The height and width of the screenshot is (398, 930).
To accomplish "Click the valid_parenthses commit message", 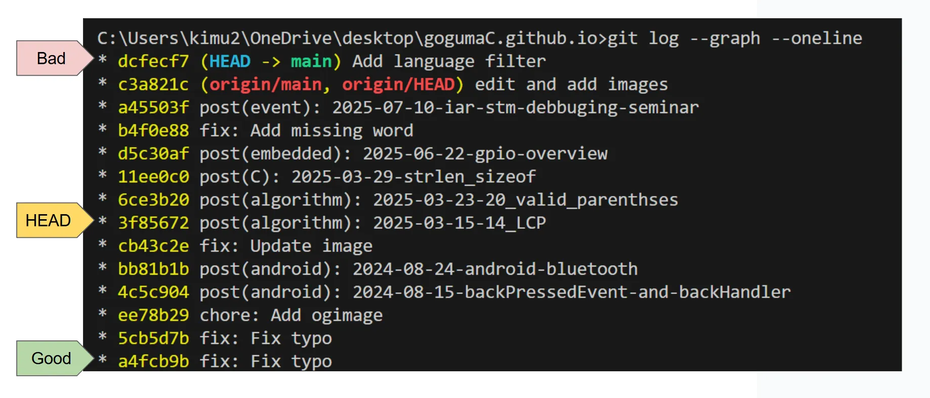I will [439, 200].
